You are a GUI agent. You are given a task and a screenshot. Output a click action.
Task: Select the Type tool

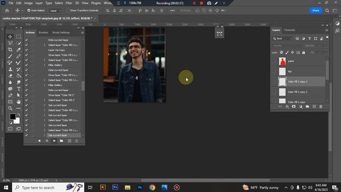point(19,89)
